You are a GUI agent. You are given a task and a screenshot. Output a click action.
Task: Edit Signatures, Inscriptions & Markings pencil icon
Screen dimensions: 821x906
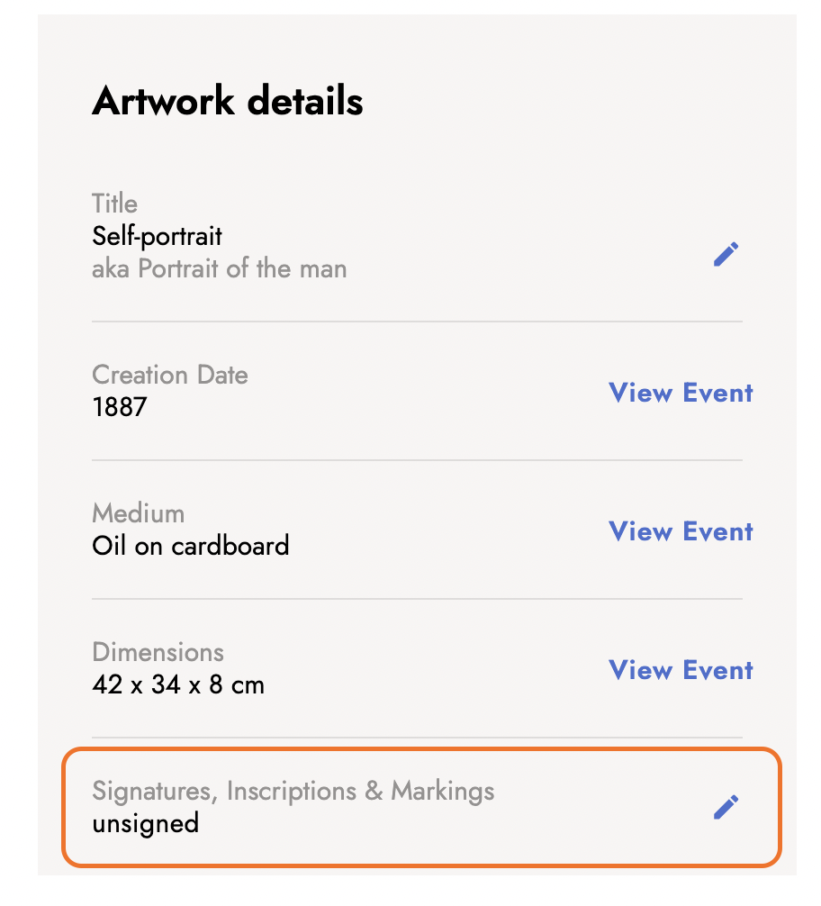point(726,807)
